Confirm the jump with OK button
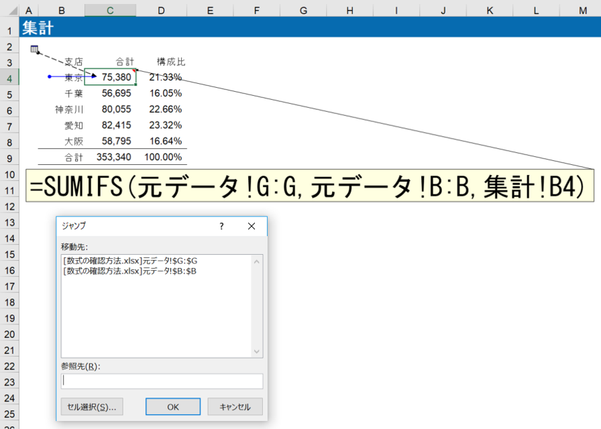The image size is (601, 429). tap(173, 407)
